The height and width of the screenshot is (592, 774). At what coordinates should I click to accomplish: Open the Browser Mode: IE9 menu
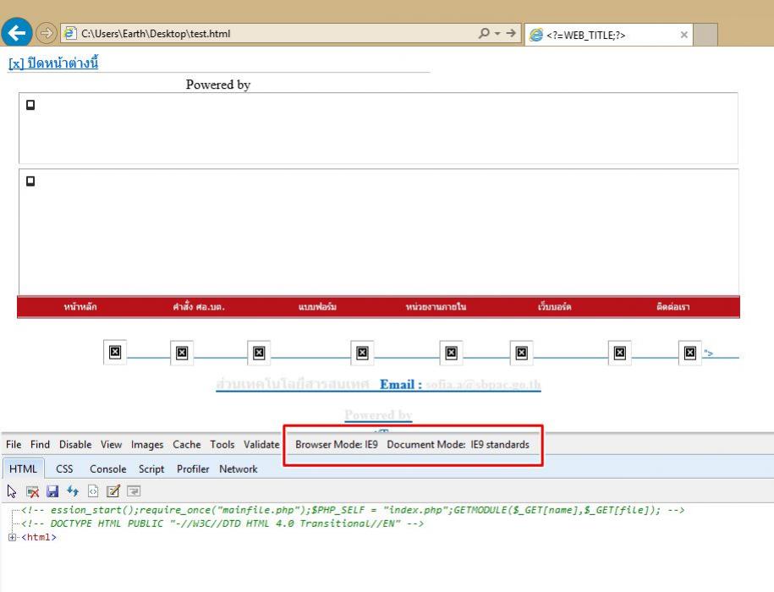337,445
